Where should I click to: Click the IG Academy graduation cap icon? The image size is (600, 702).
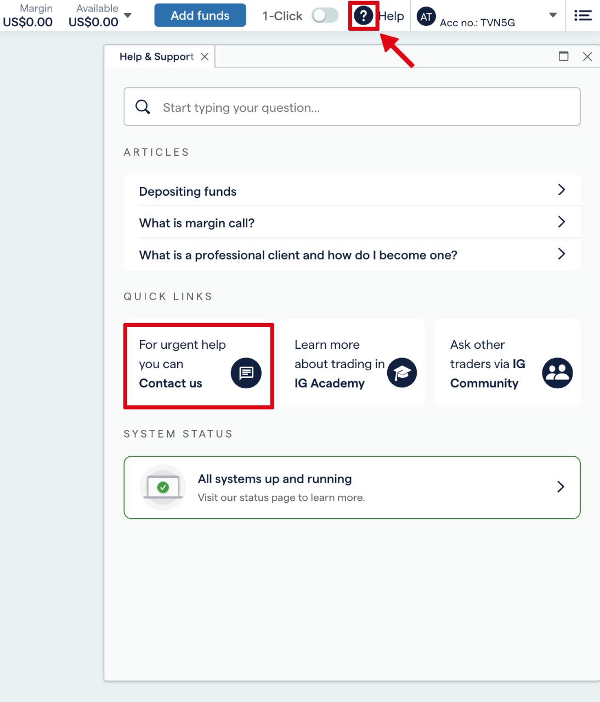click(x=402, y=373)
